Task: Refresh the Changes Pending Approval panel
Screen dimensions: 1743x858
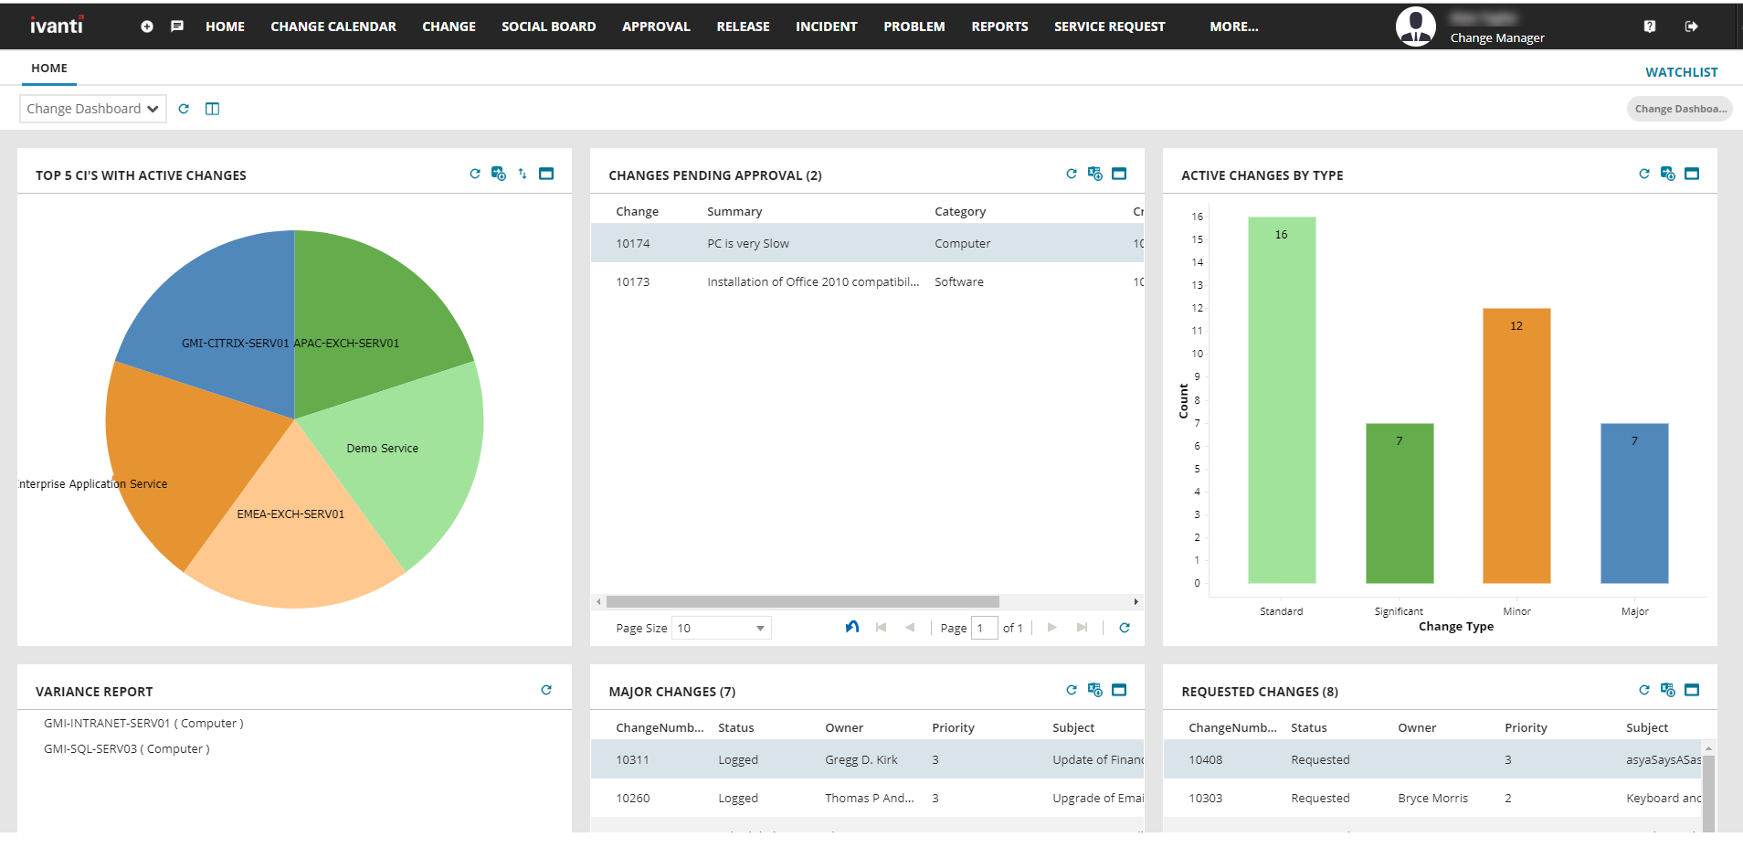Action: pyautogui.click(x=1071, y=174)
